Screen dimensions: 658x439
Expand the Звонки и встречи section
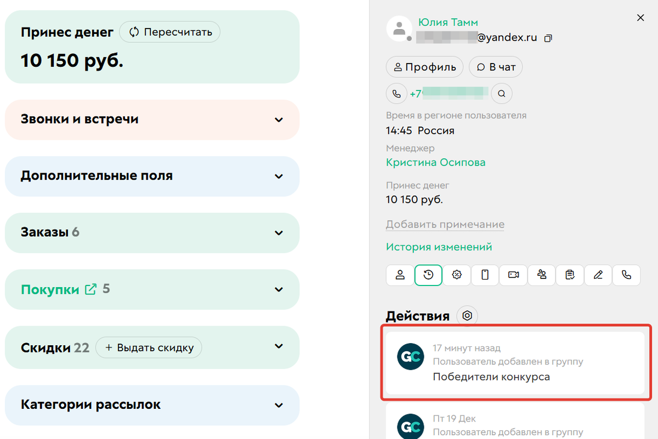point(279,119)
